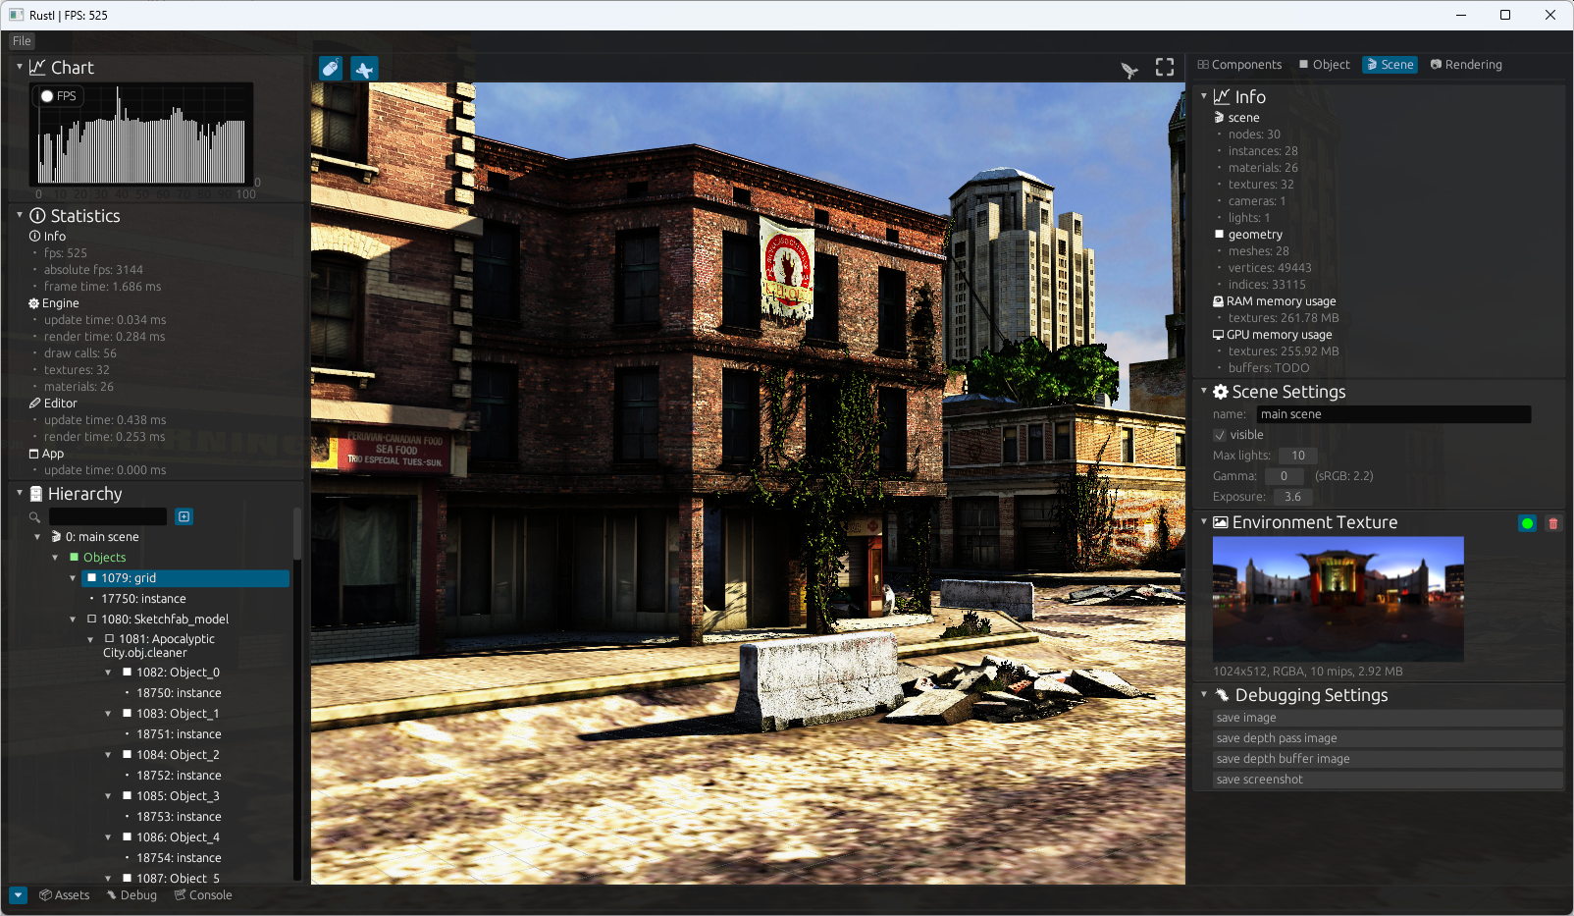Click the RAM memory usage icon
The width and height of the screenshot is (1574, 916).
[x=1219, y=301]
